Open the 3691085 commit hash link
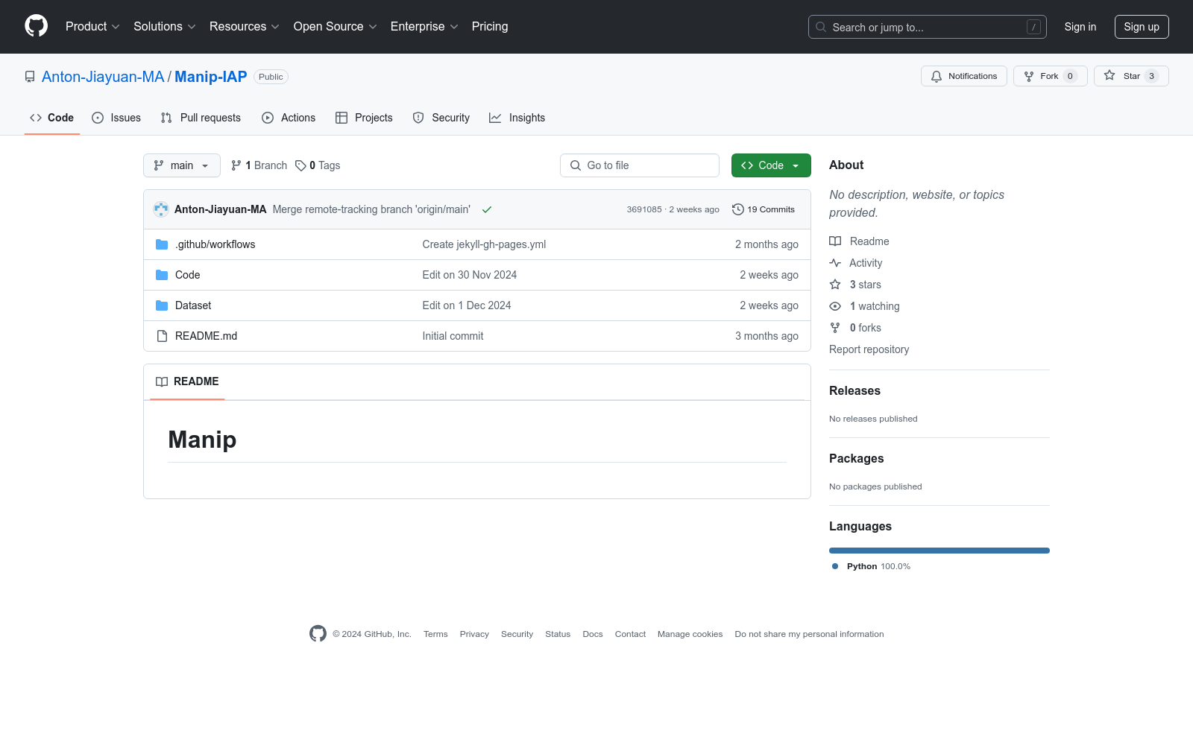Viewport: 1193px width, 745px height. pyautogui.click(x=644, y=209)
